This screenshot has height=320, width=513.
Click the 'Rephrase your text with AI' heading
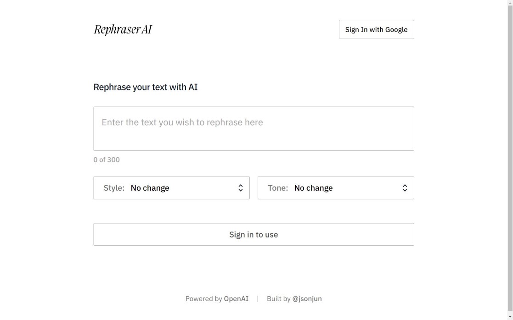pyautogui.click(x=146, y=87)
